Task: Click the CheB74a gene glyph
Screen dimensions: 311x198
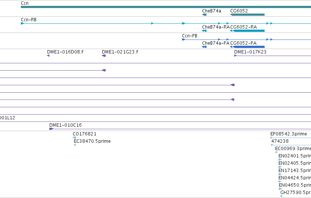Action: coord(204,15)
